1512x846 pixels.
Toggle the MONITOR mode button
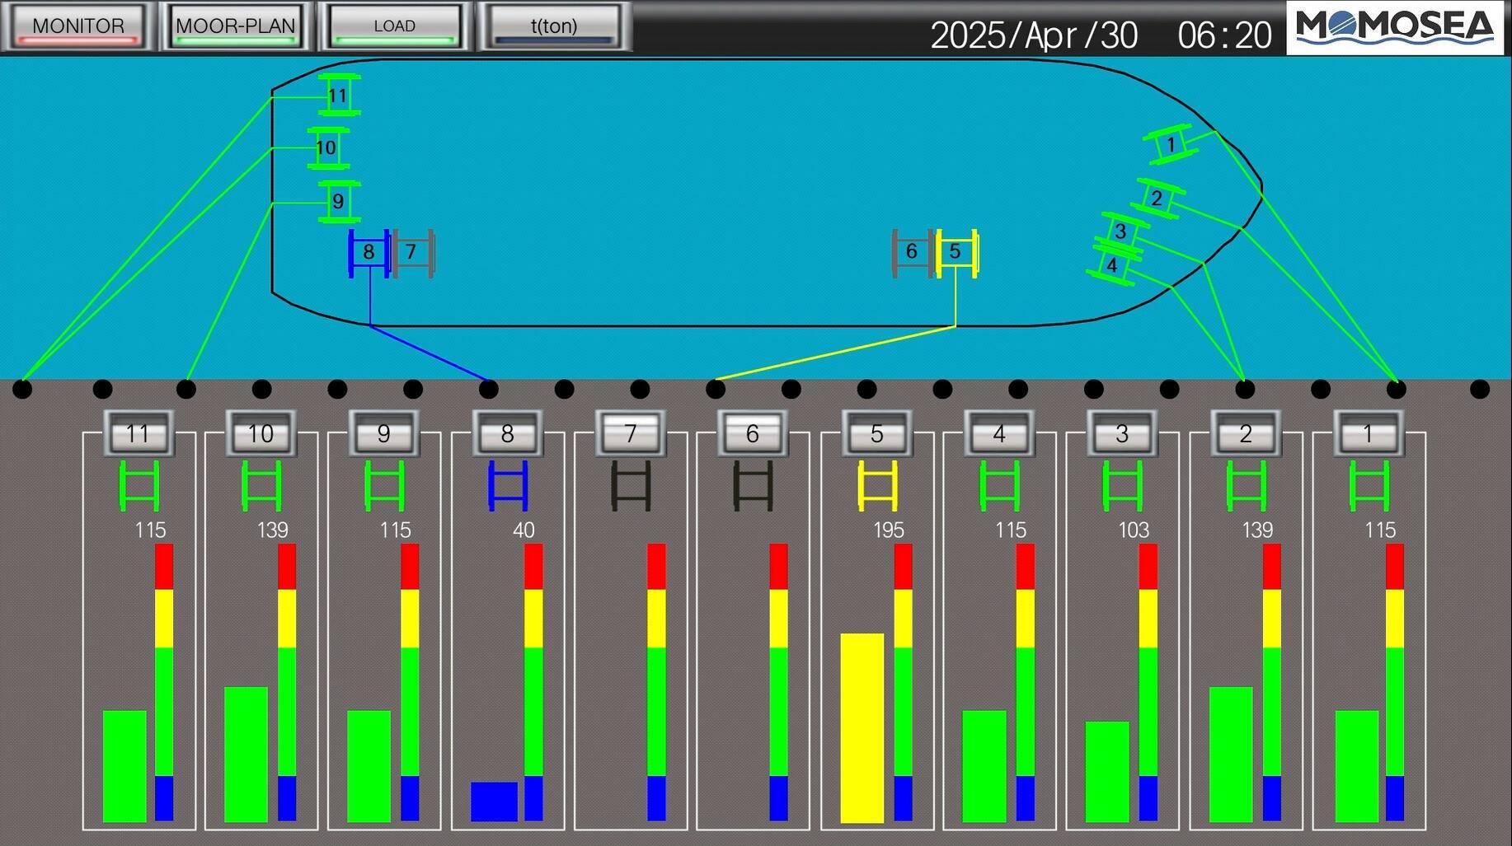[x=78, y=26]
